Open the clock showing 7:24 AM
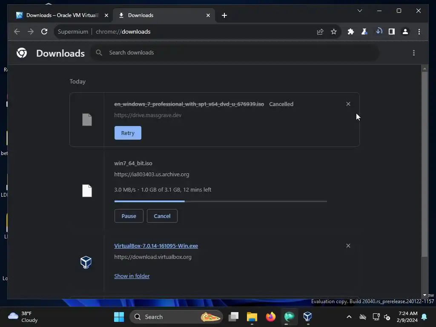The image size is (436, 327). point(407,317)
